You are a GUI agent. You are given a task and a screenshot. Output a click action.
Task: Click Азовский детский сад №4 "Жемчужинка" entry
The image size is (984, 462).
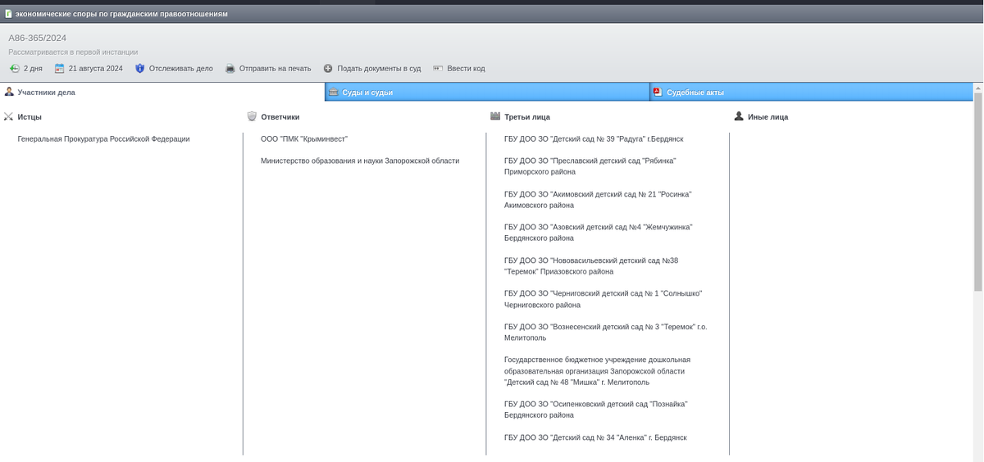point(599,233)
